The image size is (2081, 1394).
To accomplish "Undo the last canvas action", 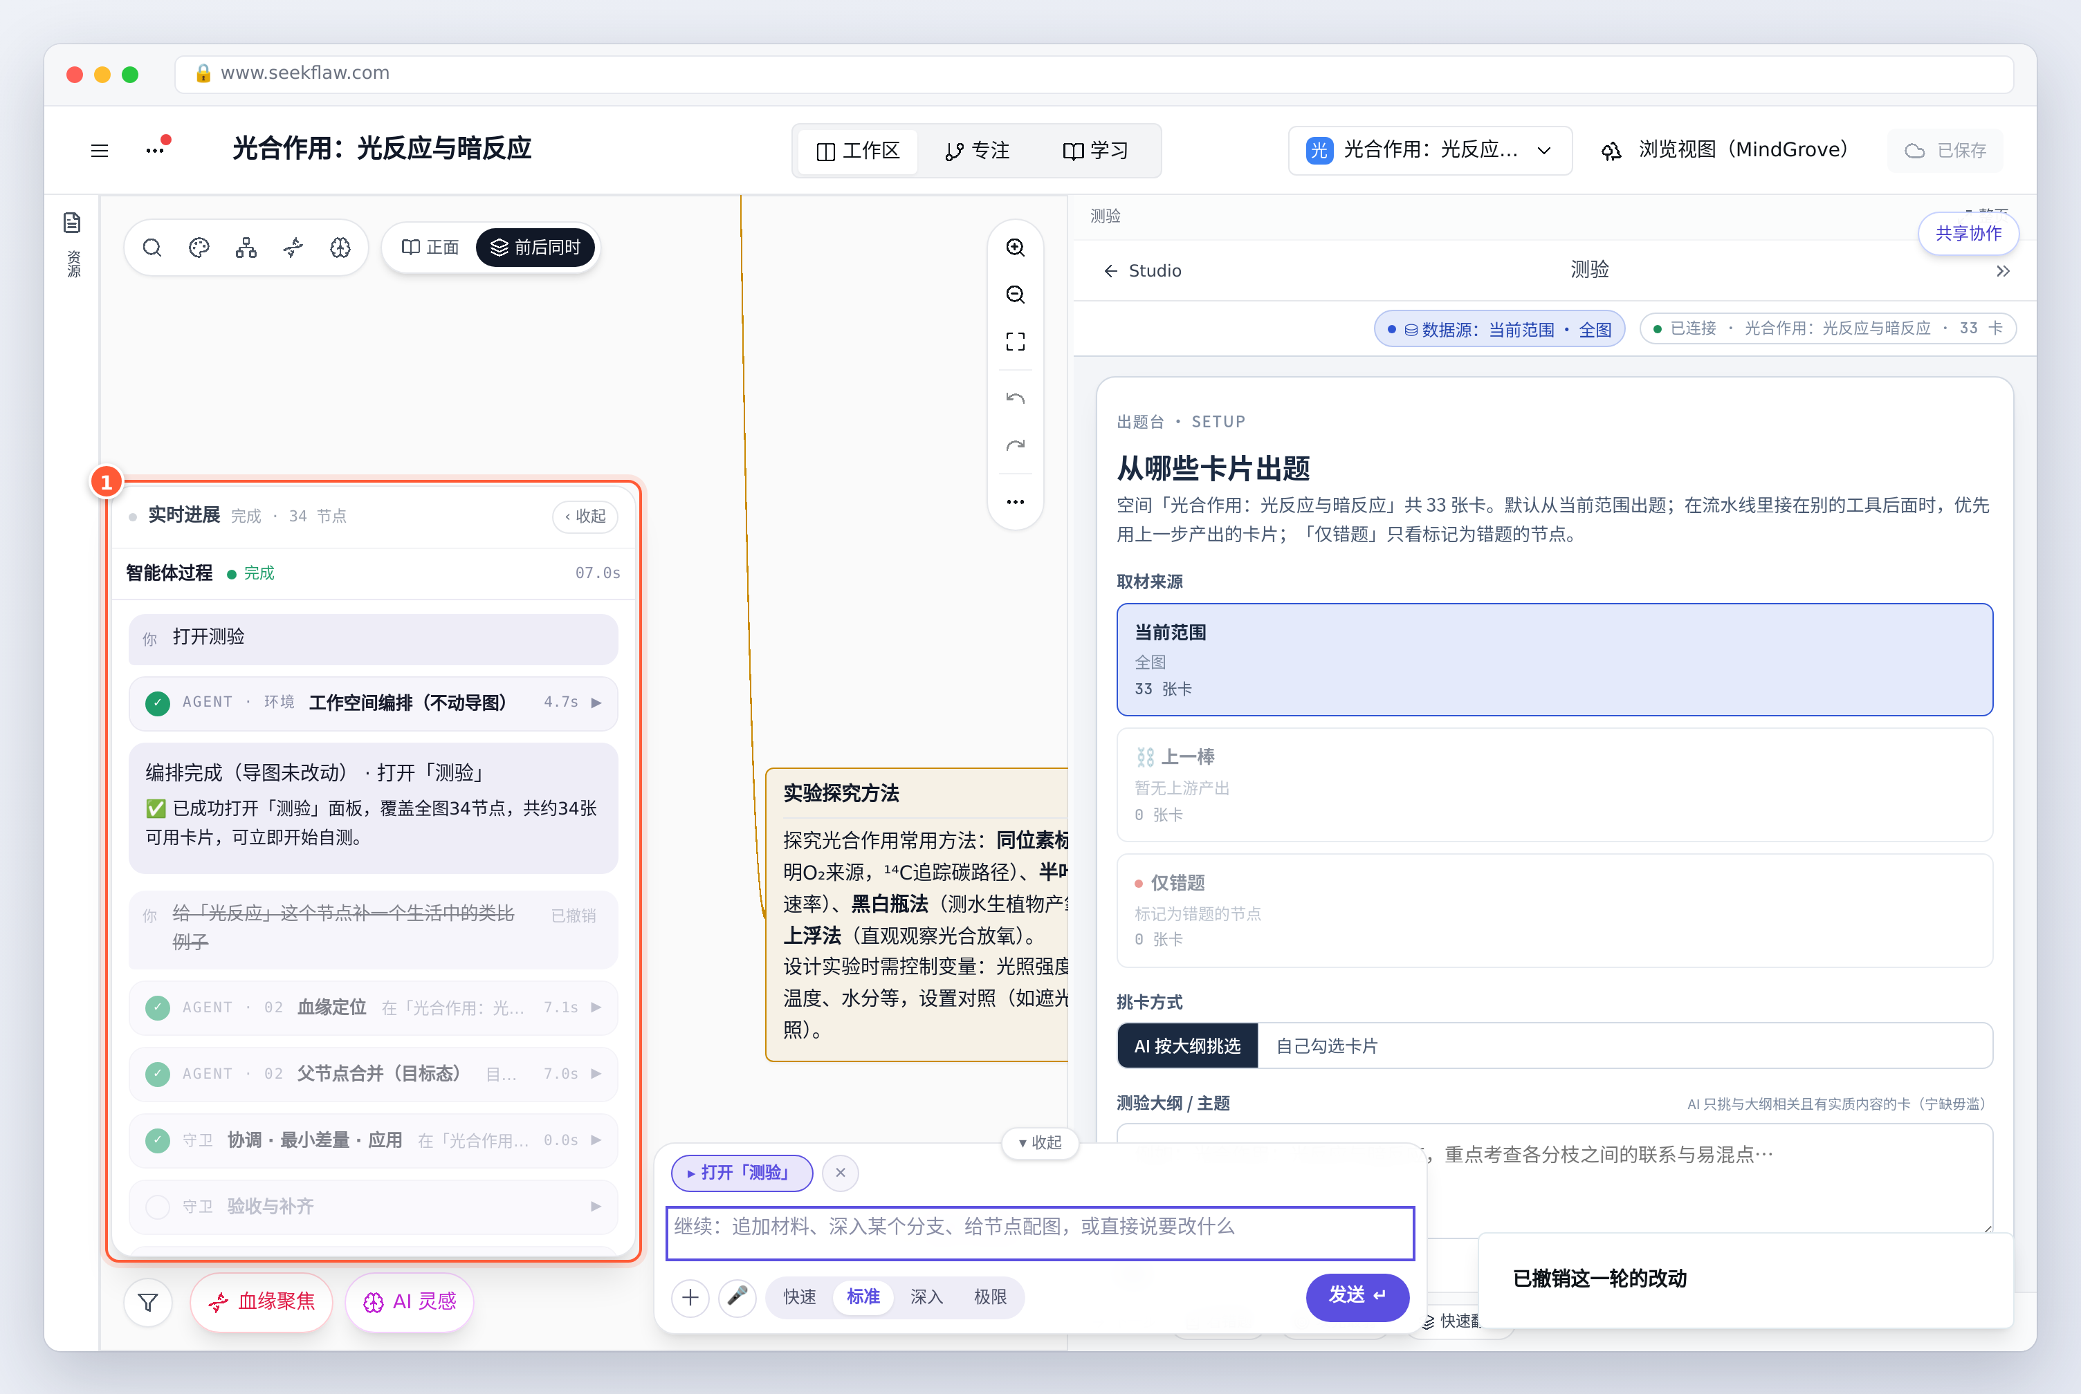I will pos(1015,398).
